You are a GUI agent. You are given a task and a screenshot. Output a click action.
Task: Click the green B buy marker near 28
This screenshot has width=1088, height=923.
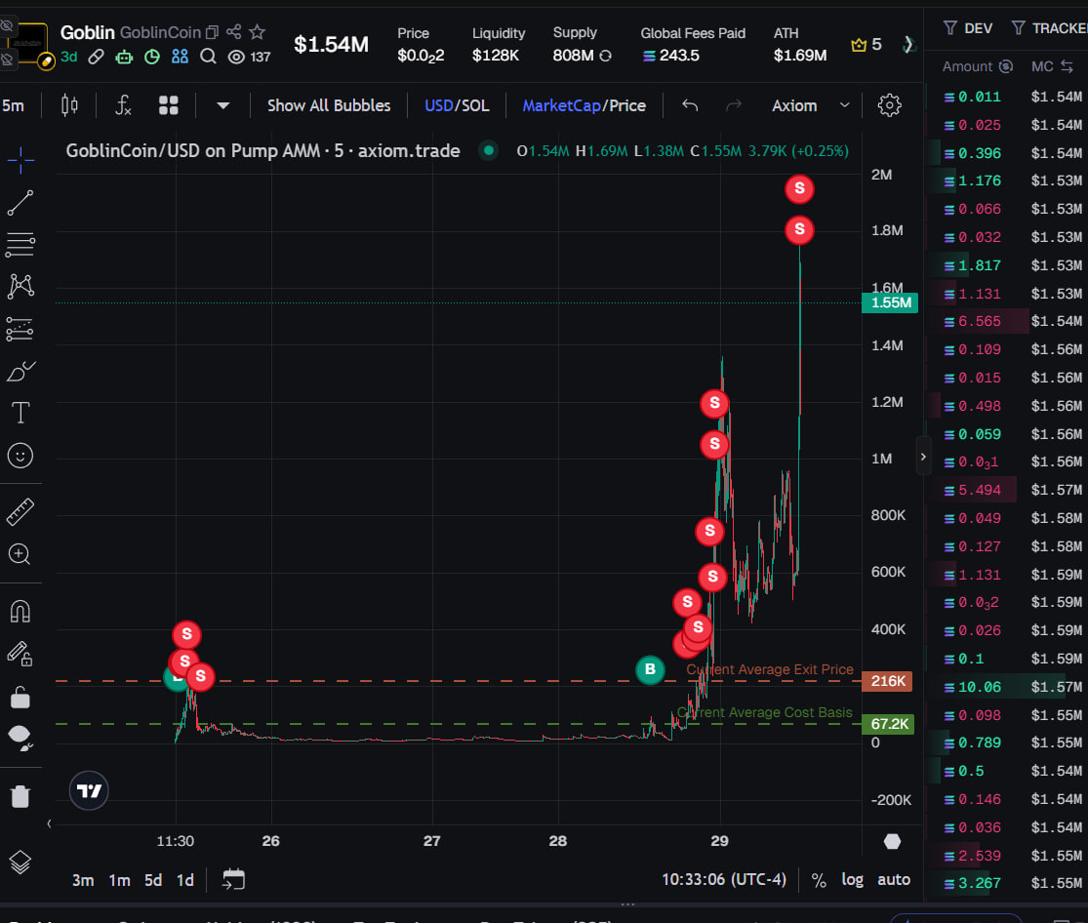click(x=650, y=669)
